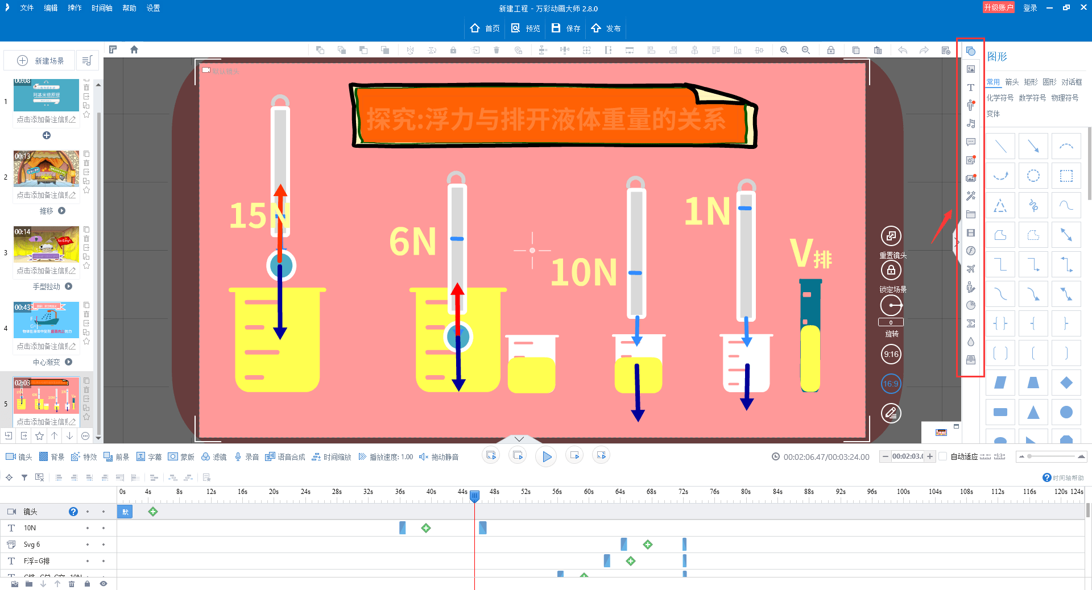Switch to the 化学符号 shapes tab
This screenshot has height=590, width=1092.
(1000, 98)
